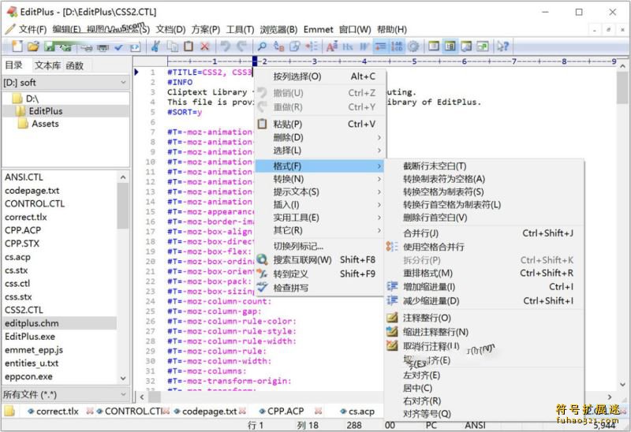Expand the 其它(R) submenu
This screenshot has width=631, height=432.
320,230
